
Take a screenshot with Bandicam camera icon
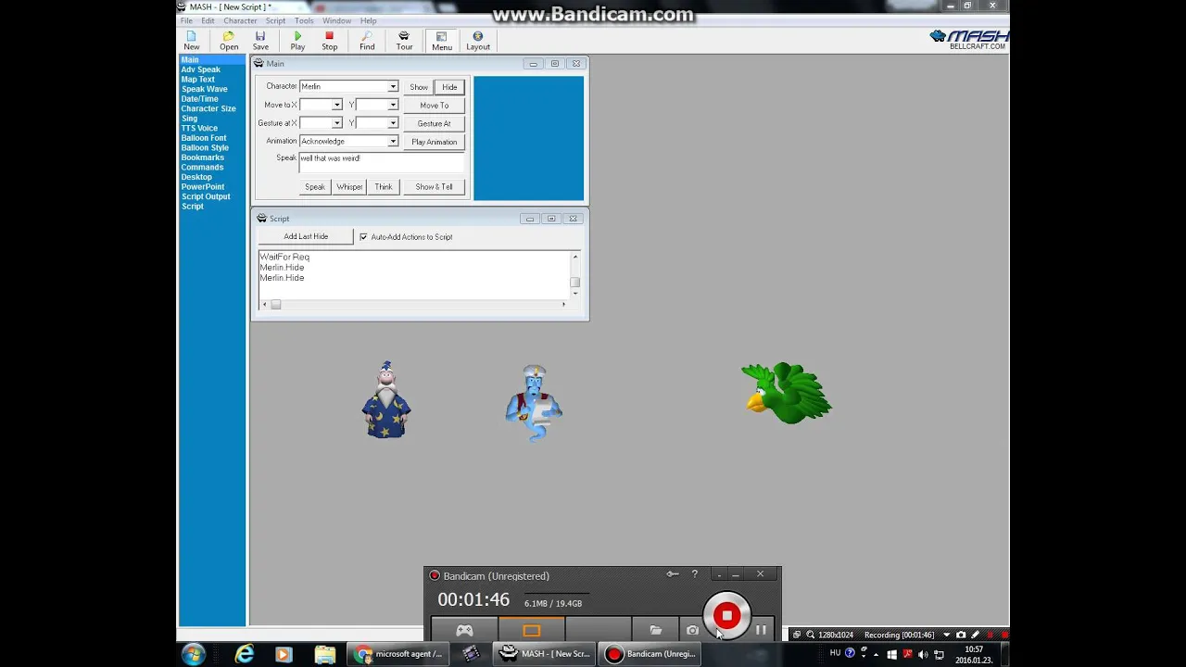pyautogui.click(x=691, y=630)
